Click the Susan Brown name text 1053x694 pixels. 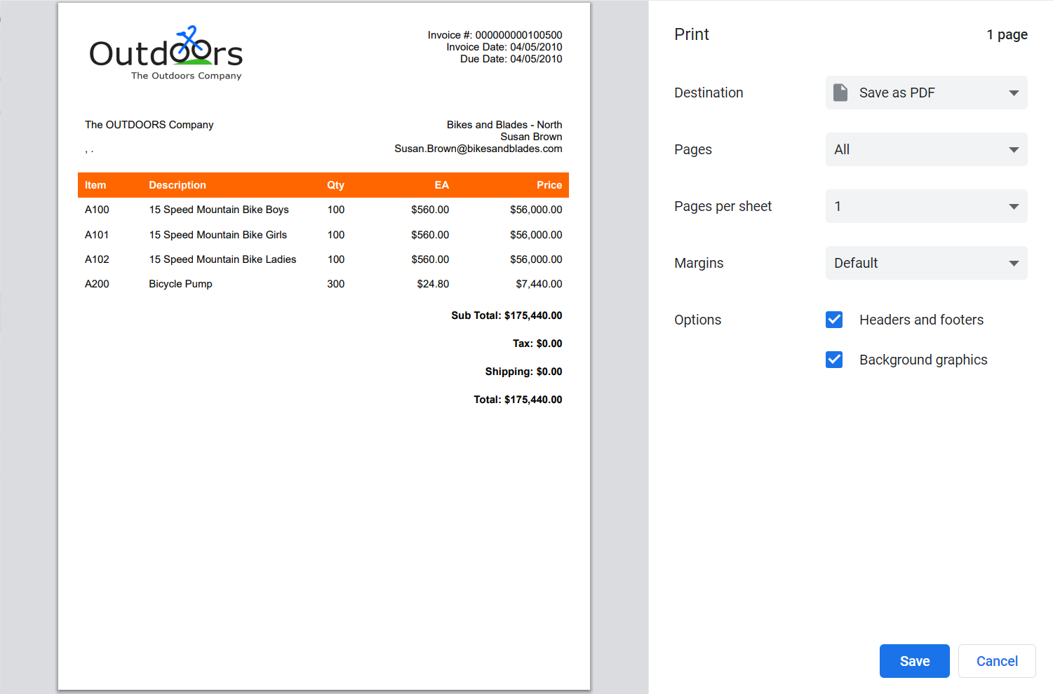(x=531, y=137)
